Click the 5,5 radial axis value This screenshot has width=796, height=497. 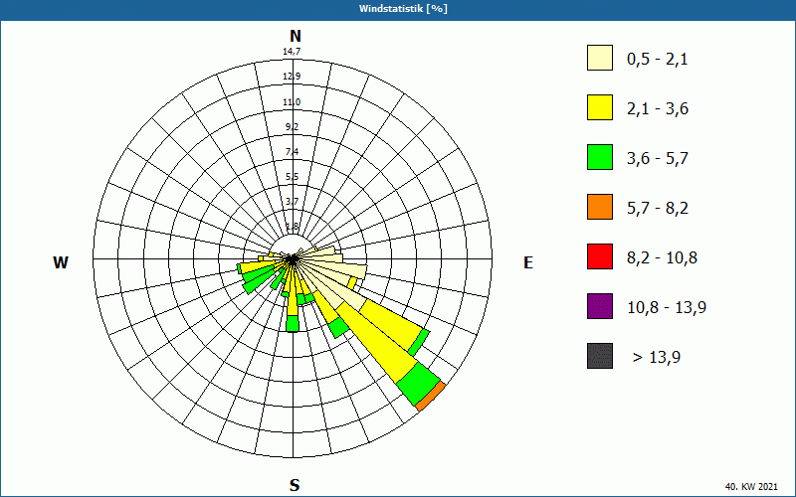(292, 177)
